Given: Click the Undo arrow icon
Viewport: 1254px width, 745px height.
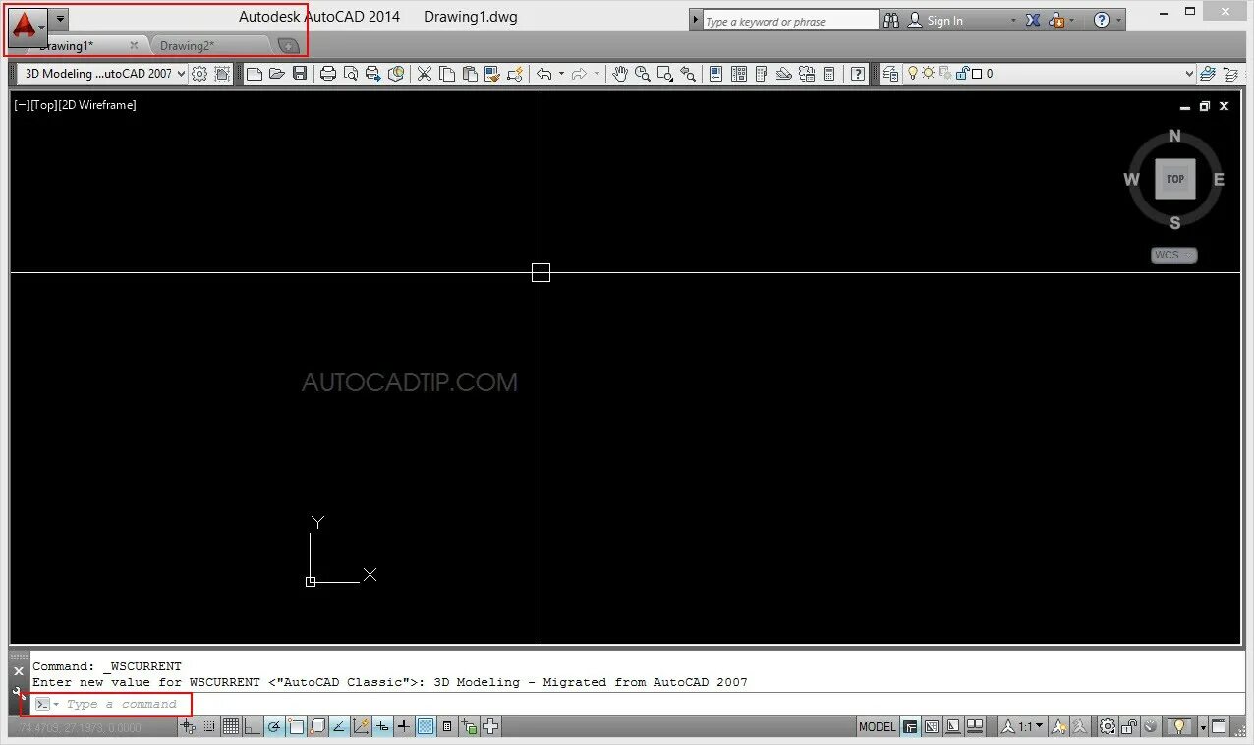Looking at the screenshot, I should pos(544,74).
